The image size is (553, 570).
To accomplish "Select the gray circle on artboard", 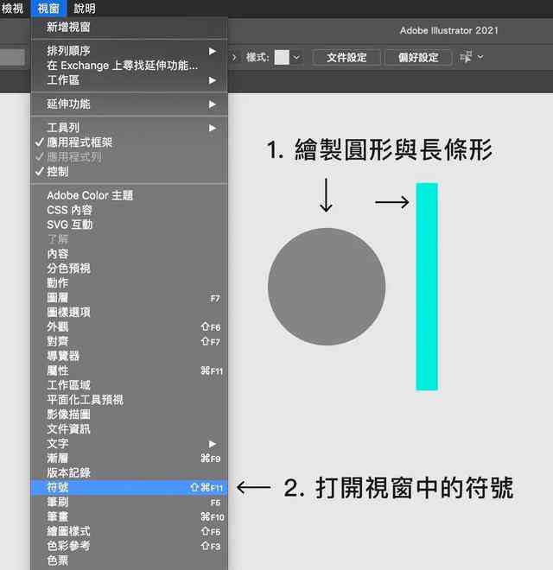I will [327, 287].
